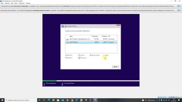Open VirtualBox Manager cube icon on taskbar
Viewport: 182px width, 102px height.
(90, 100)
